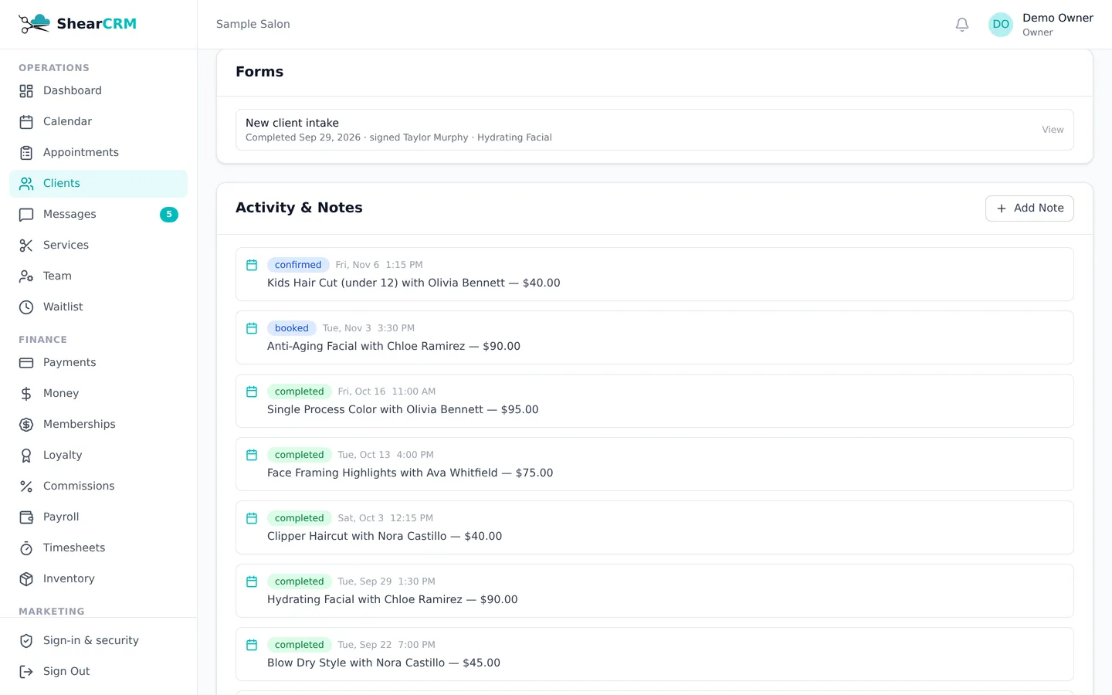This screenshot has width=1112, height=695.
Task: Click the Messages unread count badge
Action: 169,215
